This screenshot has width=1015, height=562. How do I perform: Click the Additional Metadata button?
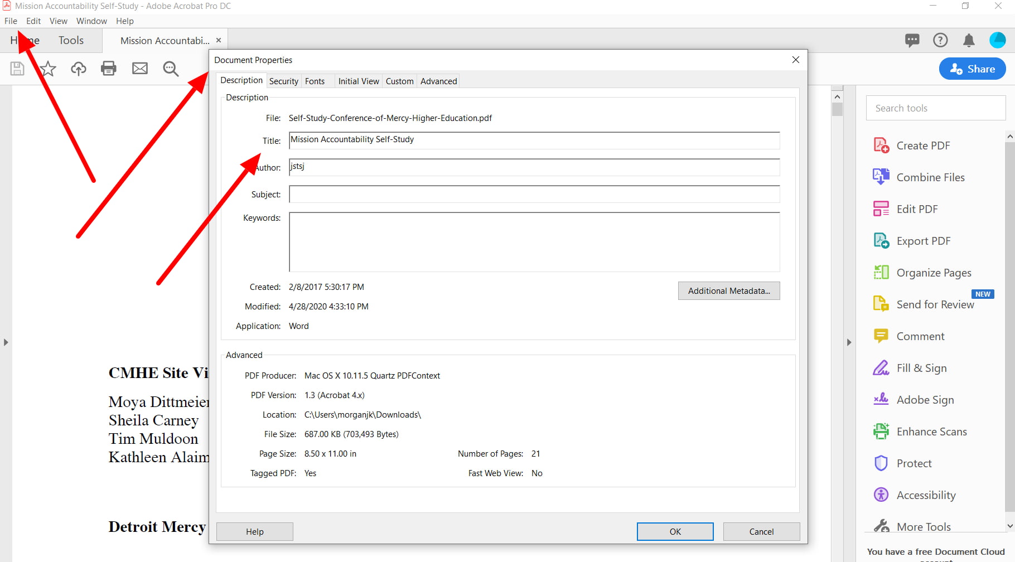point(729,291)
